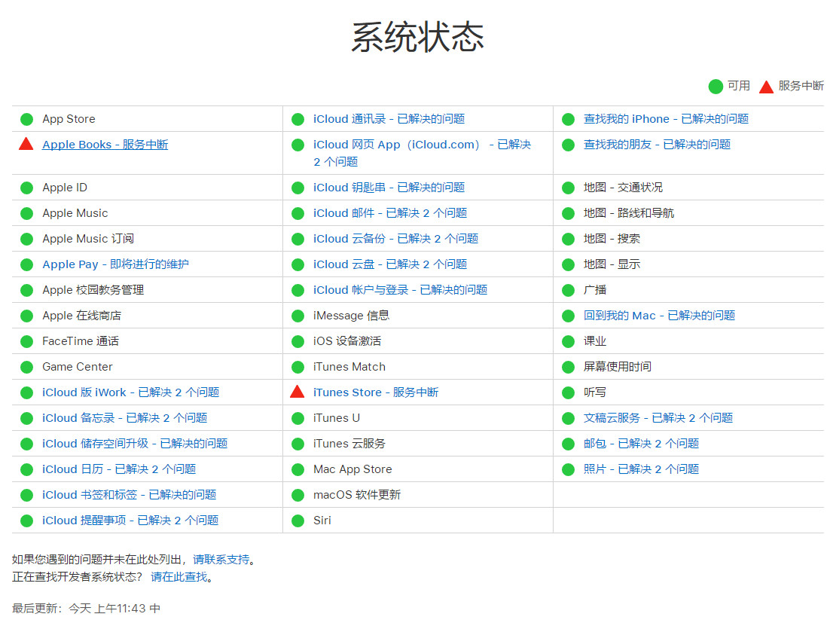Click the Apple Pay upcoming maintenance link
The image size is (833, 629).
tap(118, 264)
